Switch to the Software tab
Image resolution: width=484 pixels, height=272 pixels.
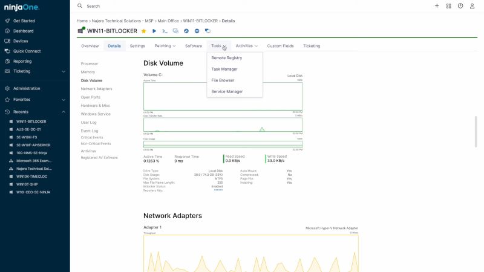[194, 46]
